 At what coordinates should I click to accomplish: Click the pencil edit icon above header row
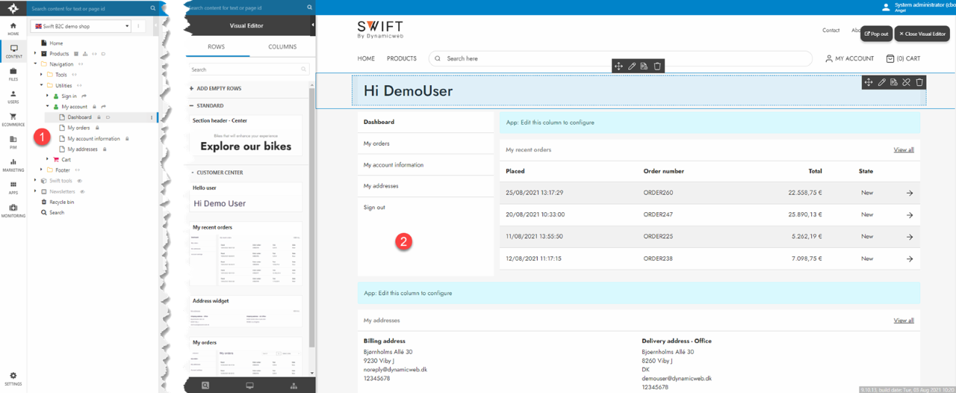(631, 66)
